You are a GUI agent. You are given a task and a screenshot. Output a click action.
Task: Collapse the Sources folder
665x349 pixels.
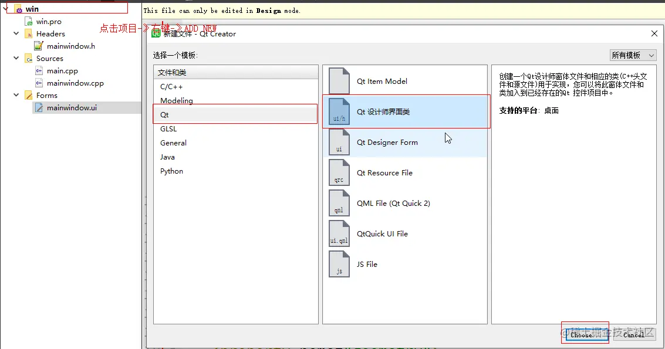[16, 57]
